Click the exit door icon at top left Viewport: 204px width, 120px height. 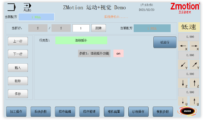coord(11,7)
